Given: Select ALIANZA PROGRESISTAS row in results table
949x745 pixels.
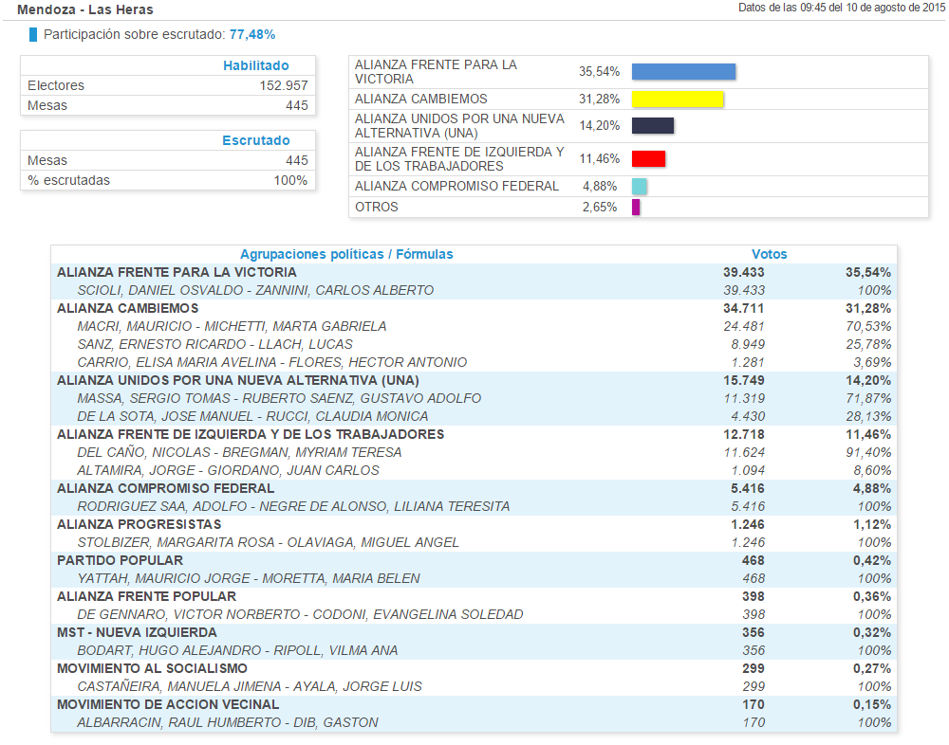Looking at the screenshot, I should [x=140, y=524].
